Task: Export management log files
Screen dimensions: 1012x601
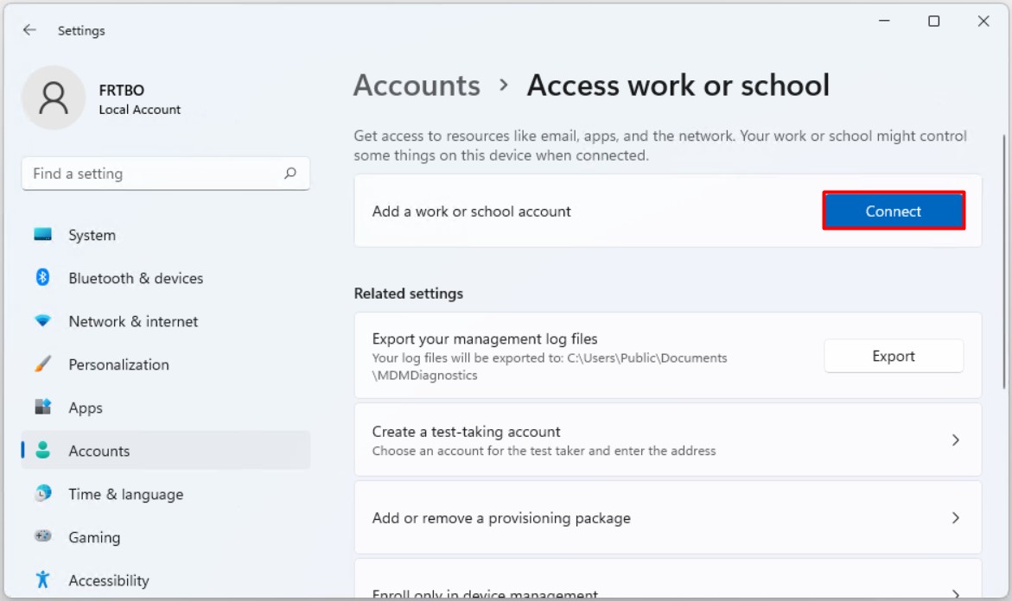Action: click(894, 356)
